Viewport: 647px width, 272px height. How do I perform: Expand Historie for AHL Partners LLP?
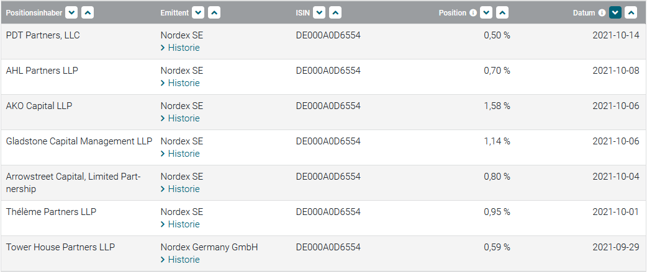pyautogui.click(x=181, y=83)
